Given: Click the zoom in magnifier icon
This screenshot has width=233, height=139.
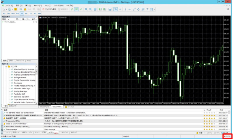Looking at the screenshot, I should [86, 9].
